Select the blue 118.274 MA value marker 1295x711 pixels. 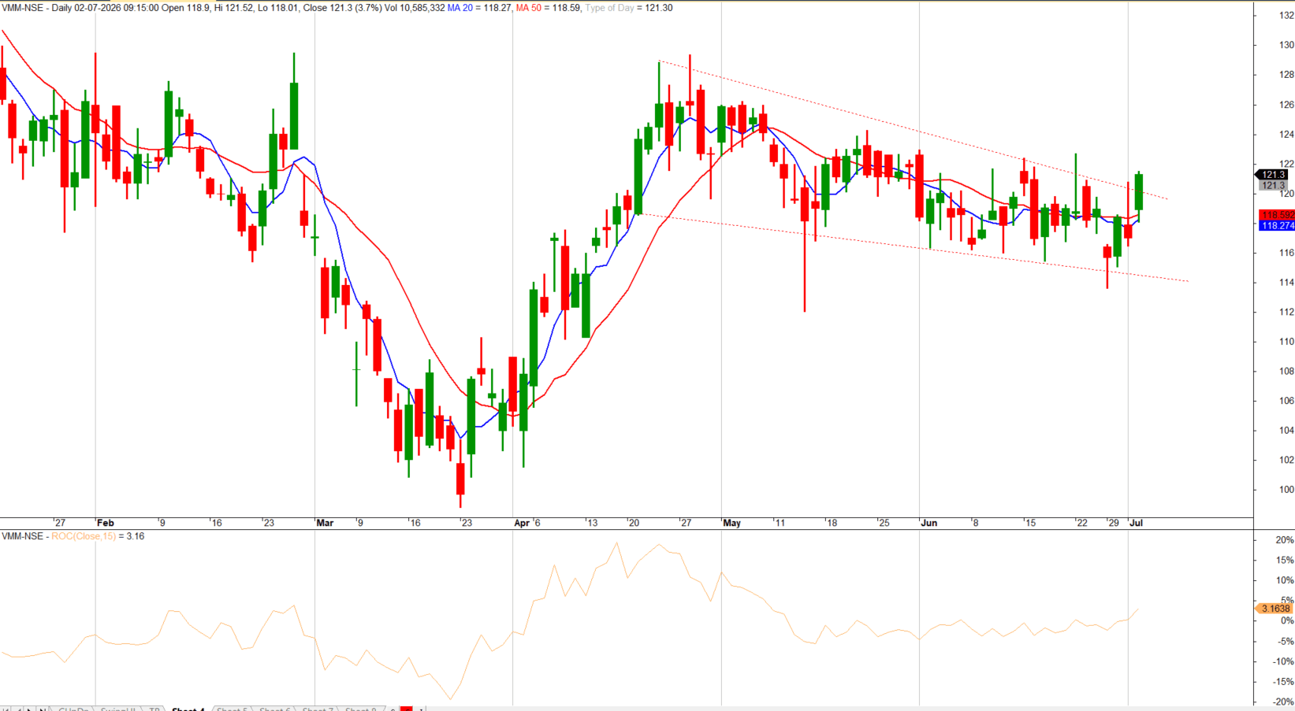coord(1277,225)
